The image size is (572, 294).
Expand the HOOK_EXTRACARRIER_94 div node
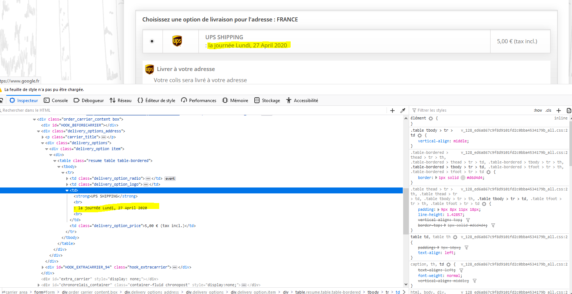click(x=43, y=267)
